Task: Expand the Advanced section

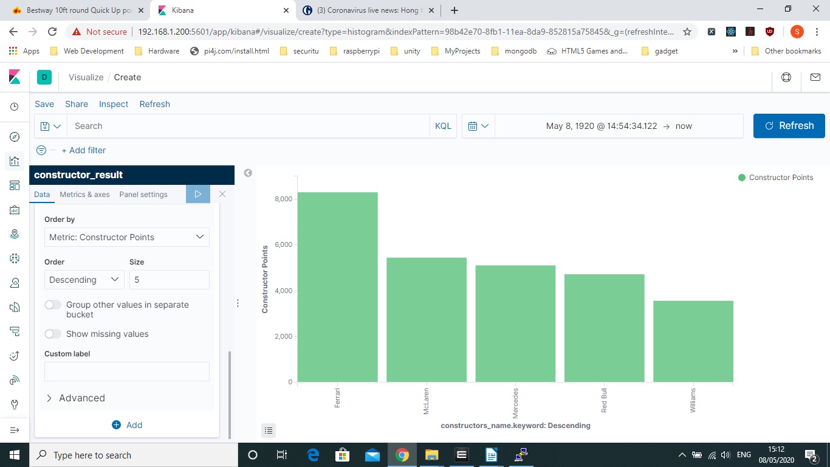Action: click(x=76, y=398)
